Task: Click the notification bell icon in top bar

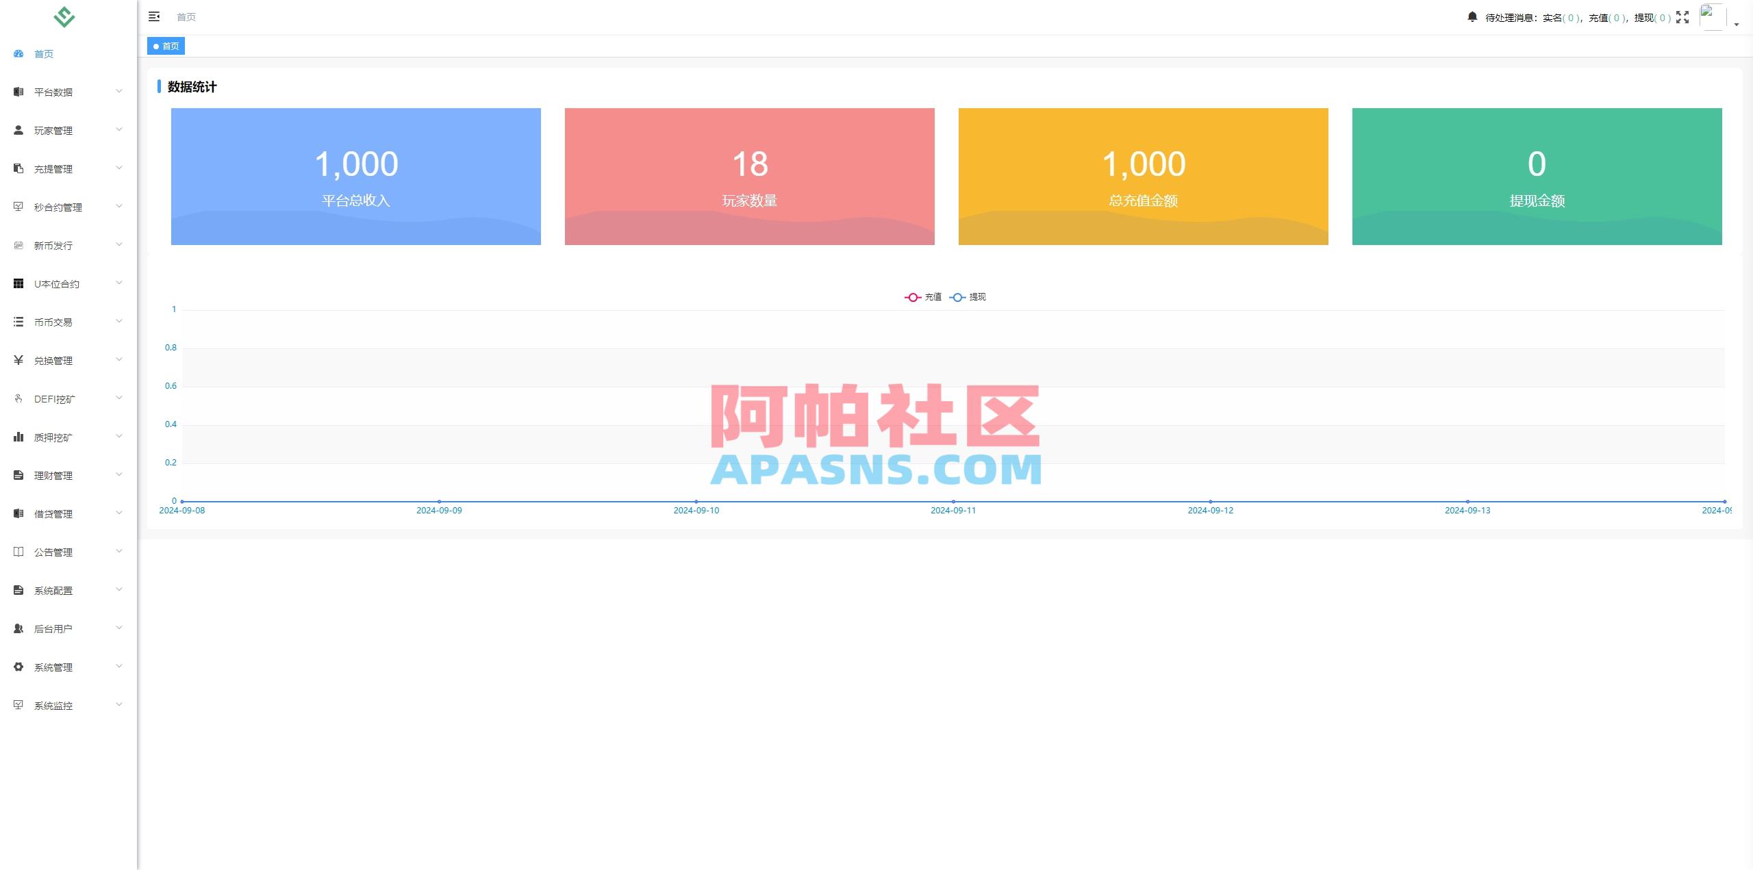Action: 1472,16
